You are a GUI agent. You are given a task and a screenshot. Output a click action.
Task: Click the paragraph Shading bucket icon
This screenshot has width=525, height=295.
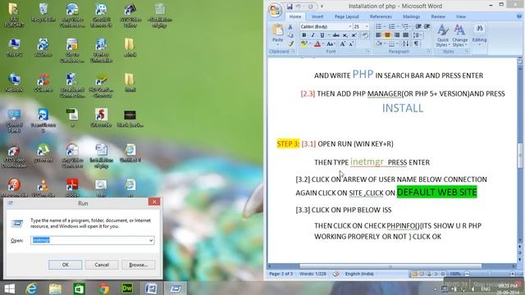tap(379, 43)
